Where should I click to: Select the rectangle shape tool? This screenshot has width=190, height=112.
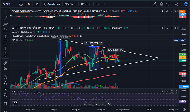[6, 42]
